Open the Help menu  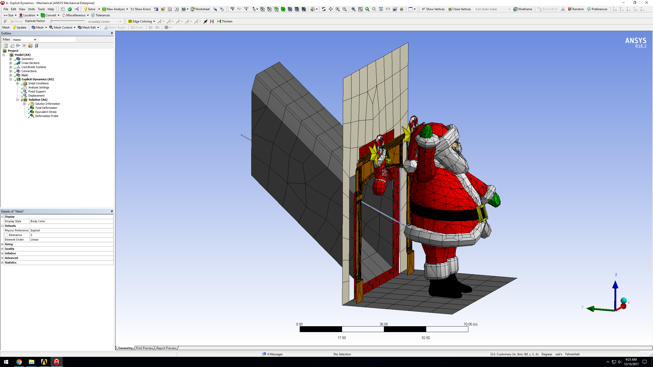click(51, 9)
